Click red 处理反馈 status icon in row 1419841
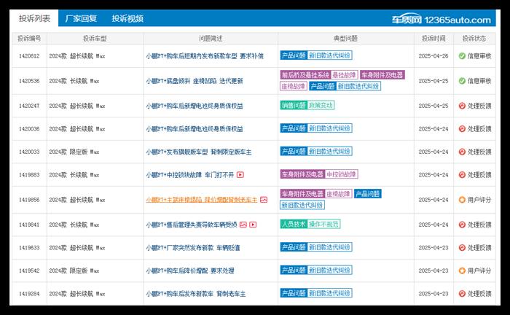The image size is (510, 315). coord(462,225)
